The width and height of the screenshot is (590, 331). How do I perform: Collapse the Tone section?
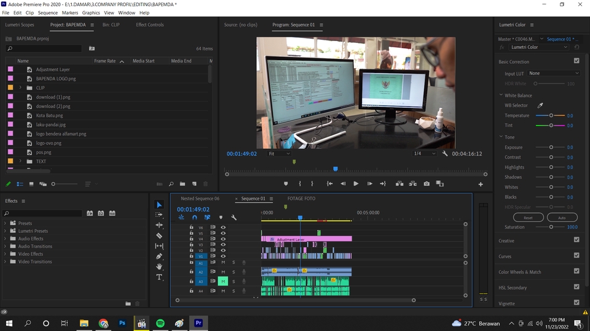click(501, 137)
